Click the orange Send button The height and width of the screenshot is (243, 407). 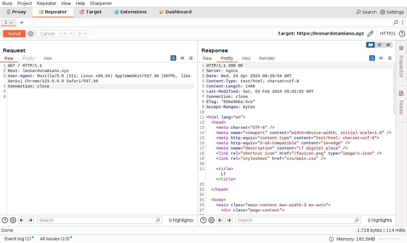click(14, 34)
